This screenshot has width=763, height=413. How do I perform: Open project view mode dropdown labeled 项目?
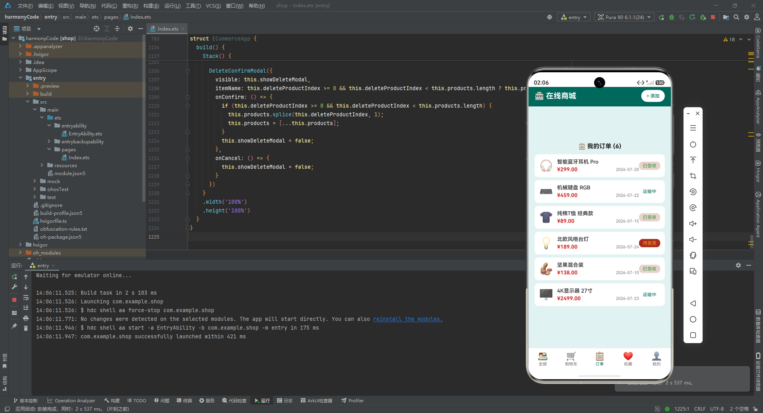click(27, 29)
